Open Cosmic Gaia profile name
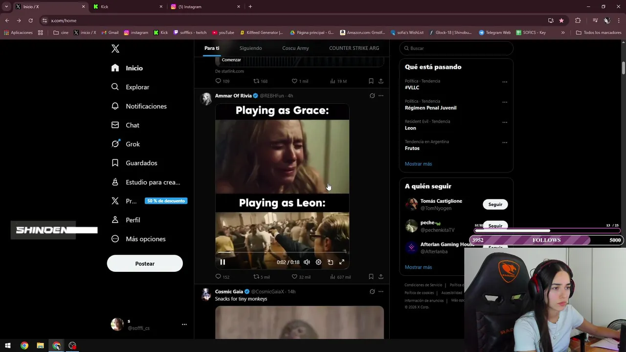This screenshot has height=352, width=626. (229, 291)
